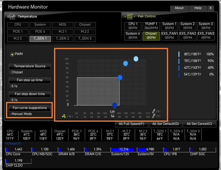Screen dimensions: 221x170
Task: Switch to PUMP 1 fan tab
Action: [151, 26]
